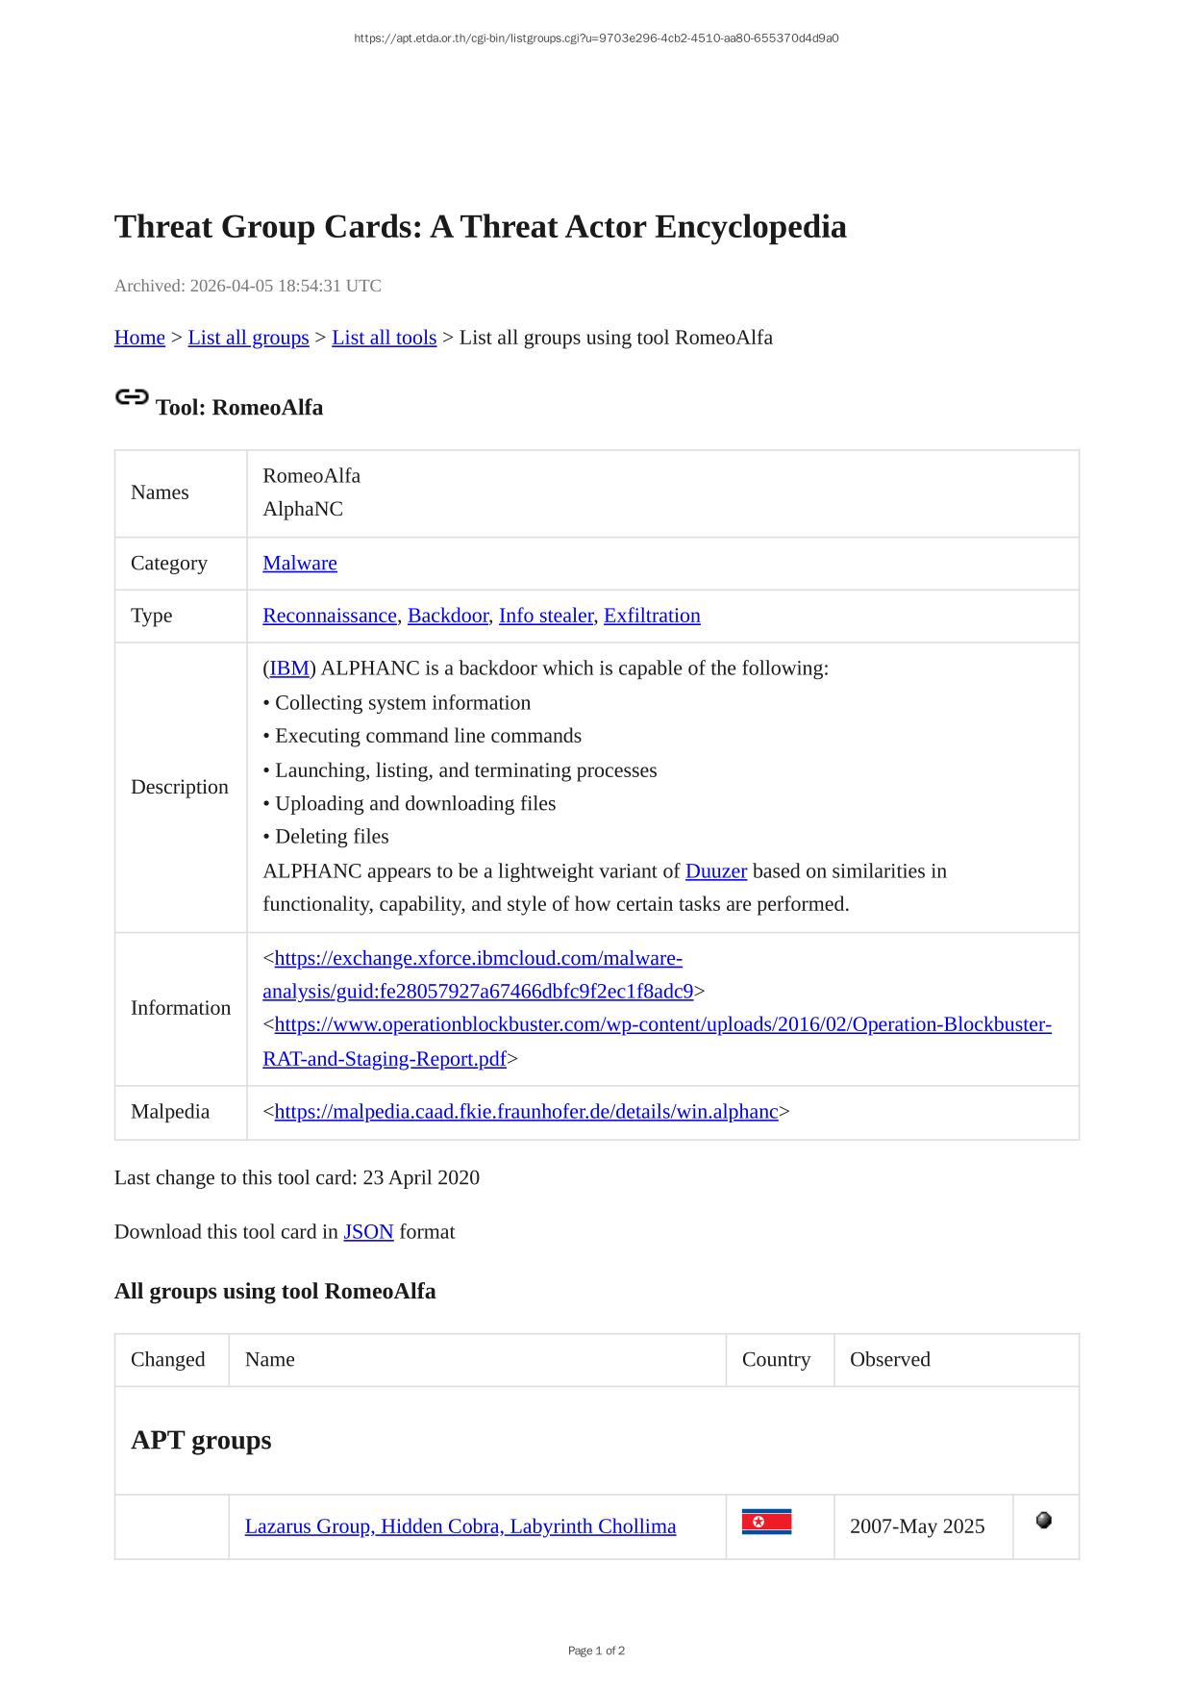Go to List all tools breadcrumb

(x=384, y=338)
